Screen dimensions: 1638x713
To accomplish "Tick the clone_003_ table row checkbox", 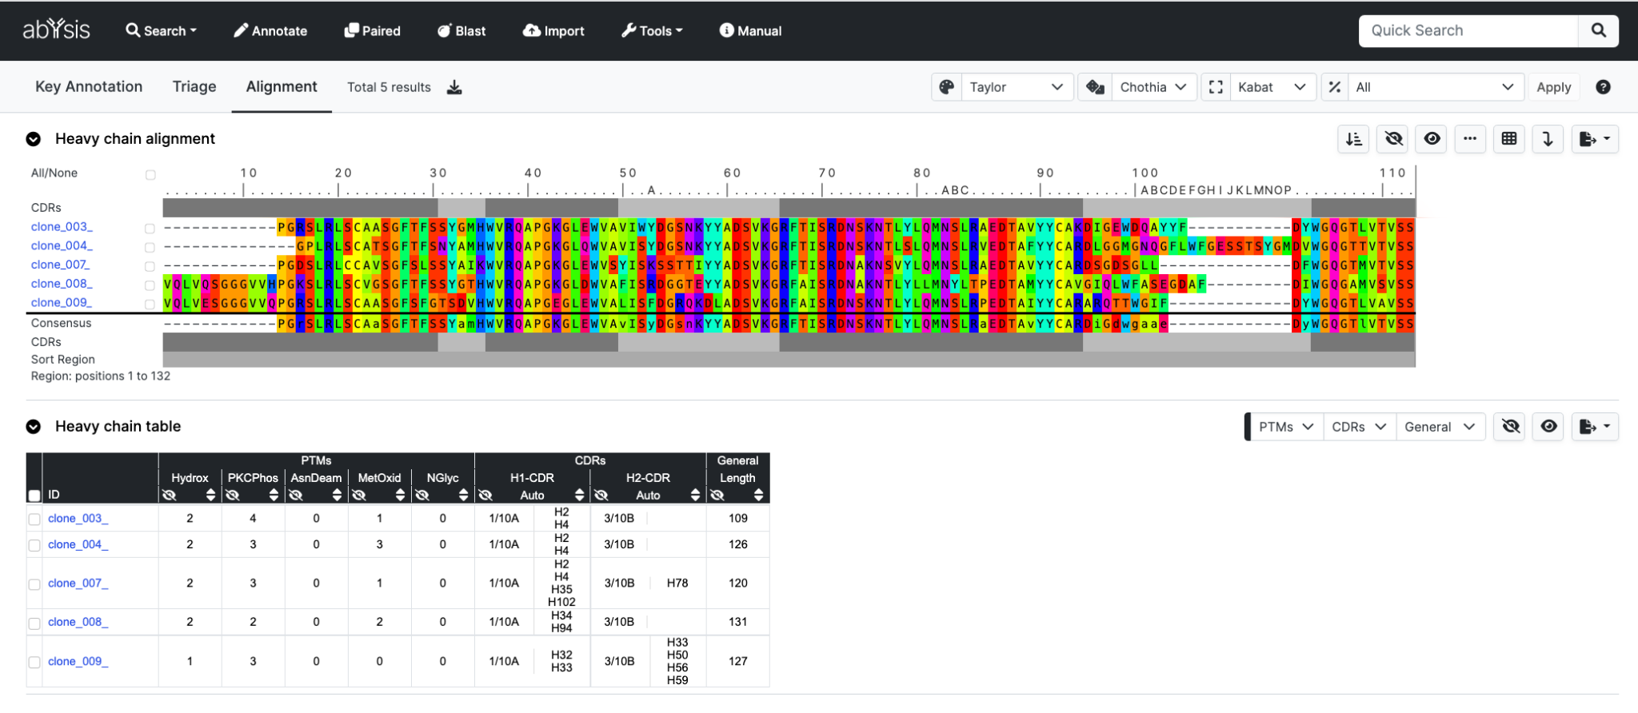I will pyautogui.click(x=34, y=520).
